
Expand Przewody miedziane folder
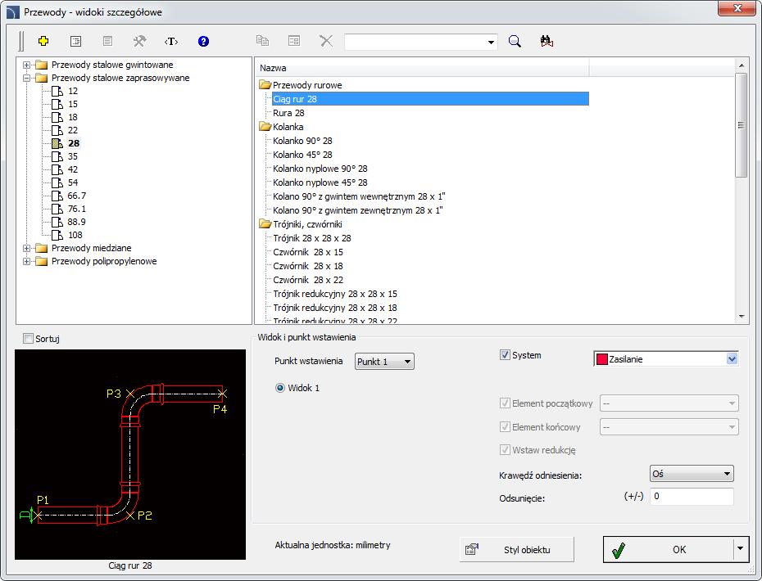pos(27,248)
